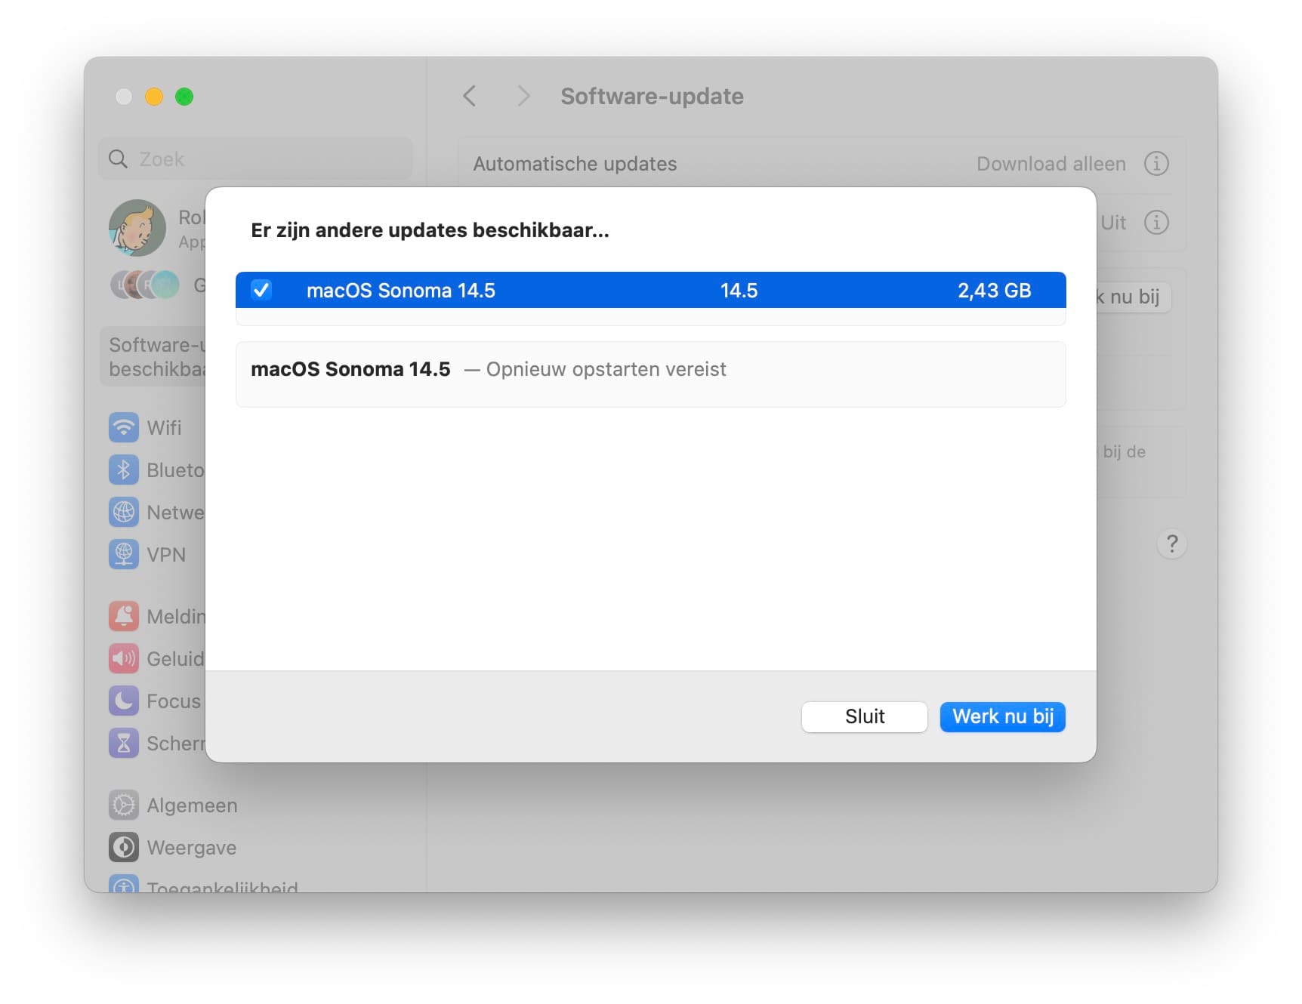Open the VPN icon in sidebar
The width and height of the screenshot is (1302, 1004).
[124, 554]
